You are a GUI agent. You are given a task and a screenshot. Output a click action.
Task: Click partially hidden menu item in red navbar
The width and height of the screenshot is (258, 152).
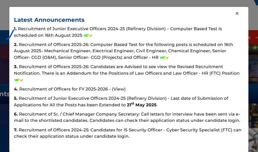(250, 38)
